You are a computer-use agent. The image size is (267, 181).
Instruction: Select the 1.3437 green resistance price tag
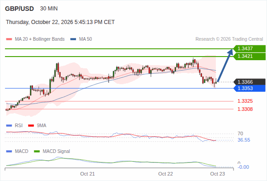click(x=250, y=49)
